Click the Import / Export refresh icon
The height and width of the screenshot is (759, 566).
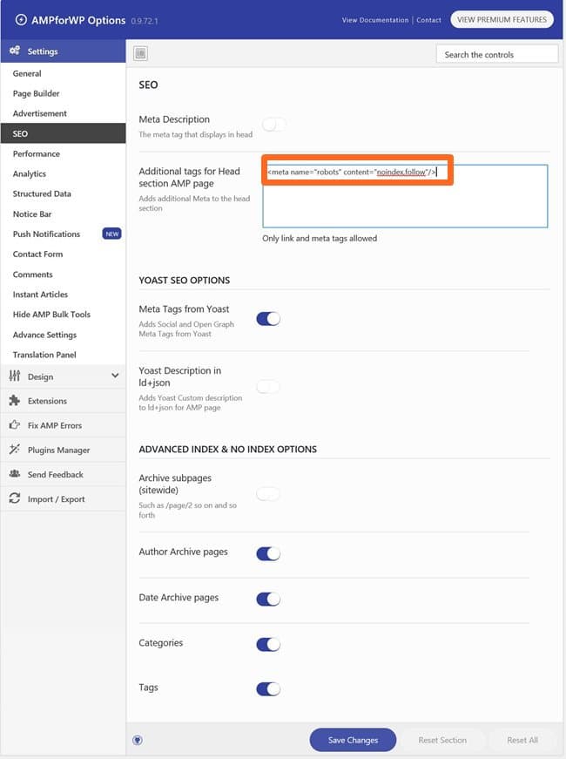(x=14, y=498)
